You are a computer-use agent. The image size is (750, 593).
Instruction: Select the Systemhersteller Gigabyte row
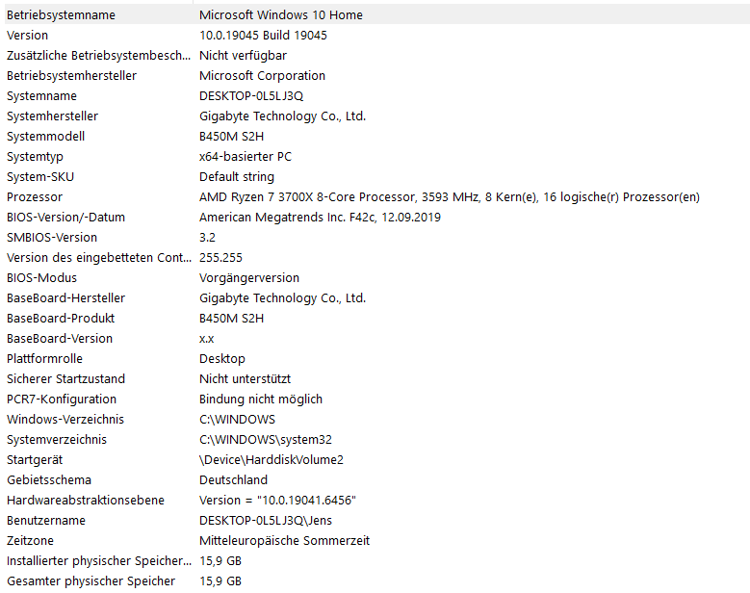376,116
